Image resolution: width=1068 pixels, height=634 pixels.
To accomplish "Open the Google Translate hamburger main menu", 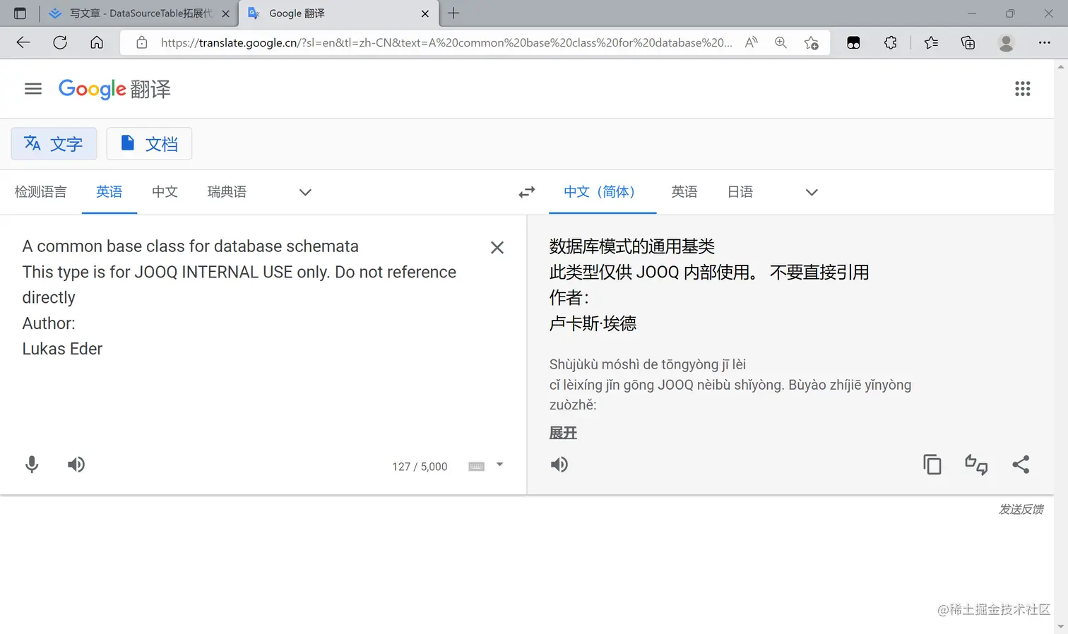I will click(x=33, y=89).
